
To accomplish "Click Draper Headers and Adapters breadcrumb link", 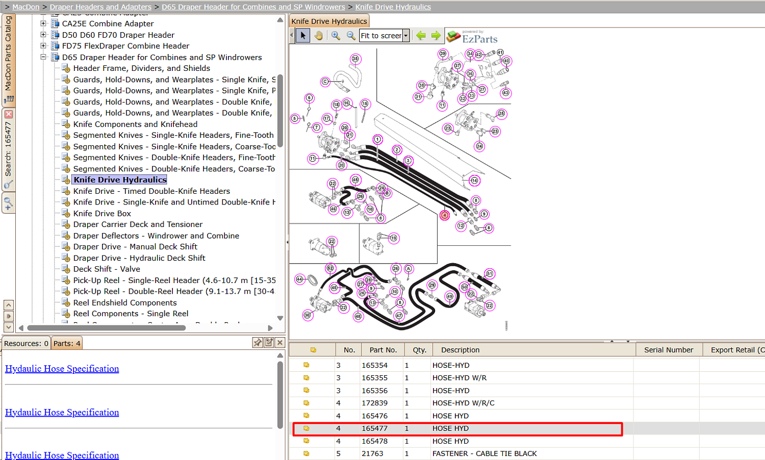I will click(100, 7).
